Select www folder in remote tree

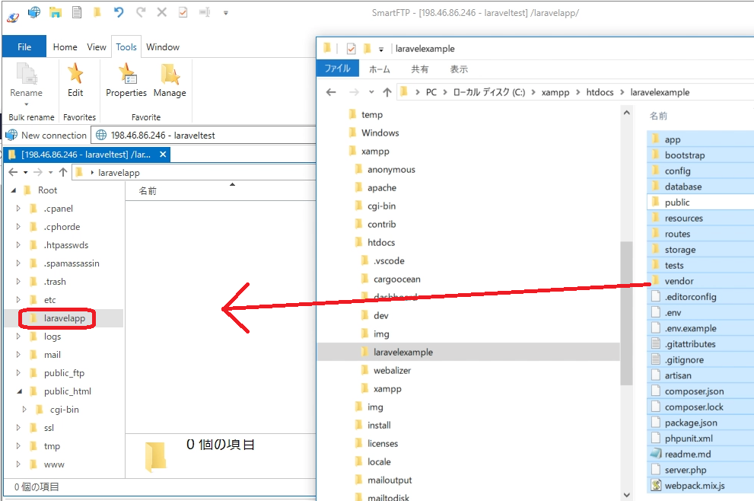pos(54,464)
